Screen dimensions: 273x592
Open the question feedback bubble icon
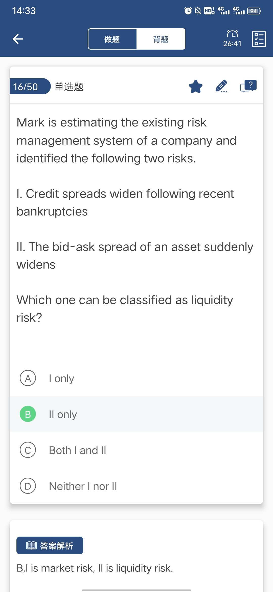tap(248, 86)
